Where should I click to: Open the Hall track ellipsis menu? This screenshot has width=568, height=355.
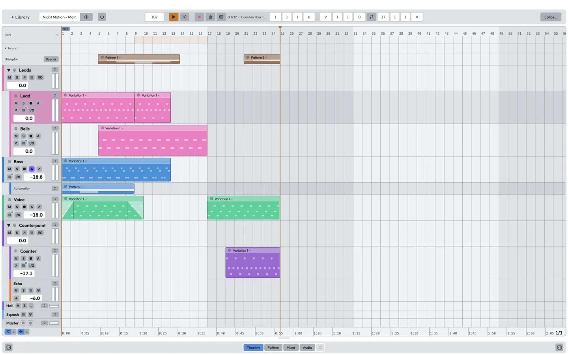coord(31,306)
